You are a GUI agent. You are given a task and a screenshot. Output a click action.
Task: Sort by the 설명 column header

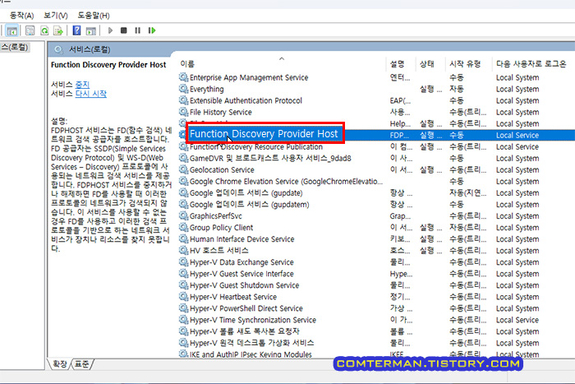pos(397,64)
